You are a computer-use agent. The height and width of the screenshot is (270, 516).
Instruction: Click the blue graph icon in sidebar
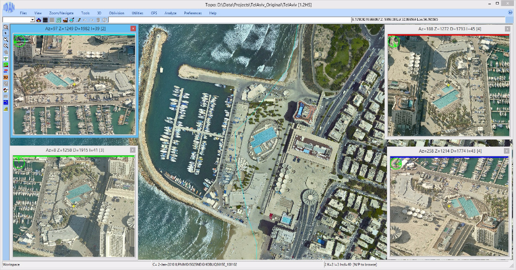(6, 102)
